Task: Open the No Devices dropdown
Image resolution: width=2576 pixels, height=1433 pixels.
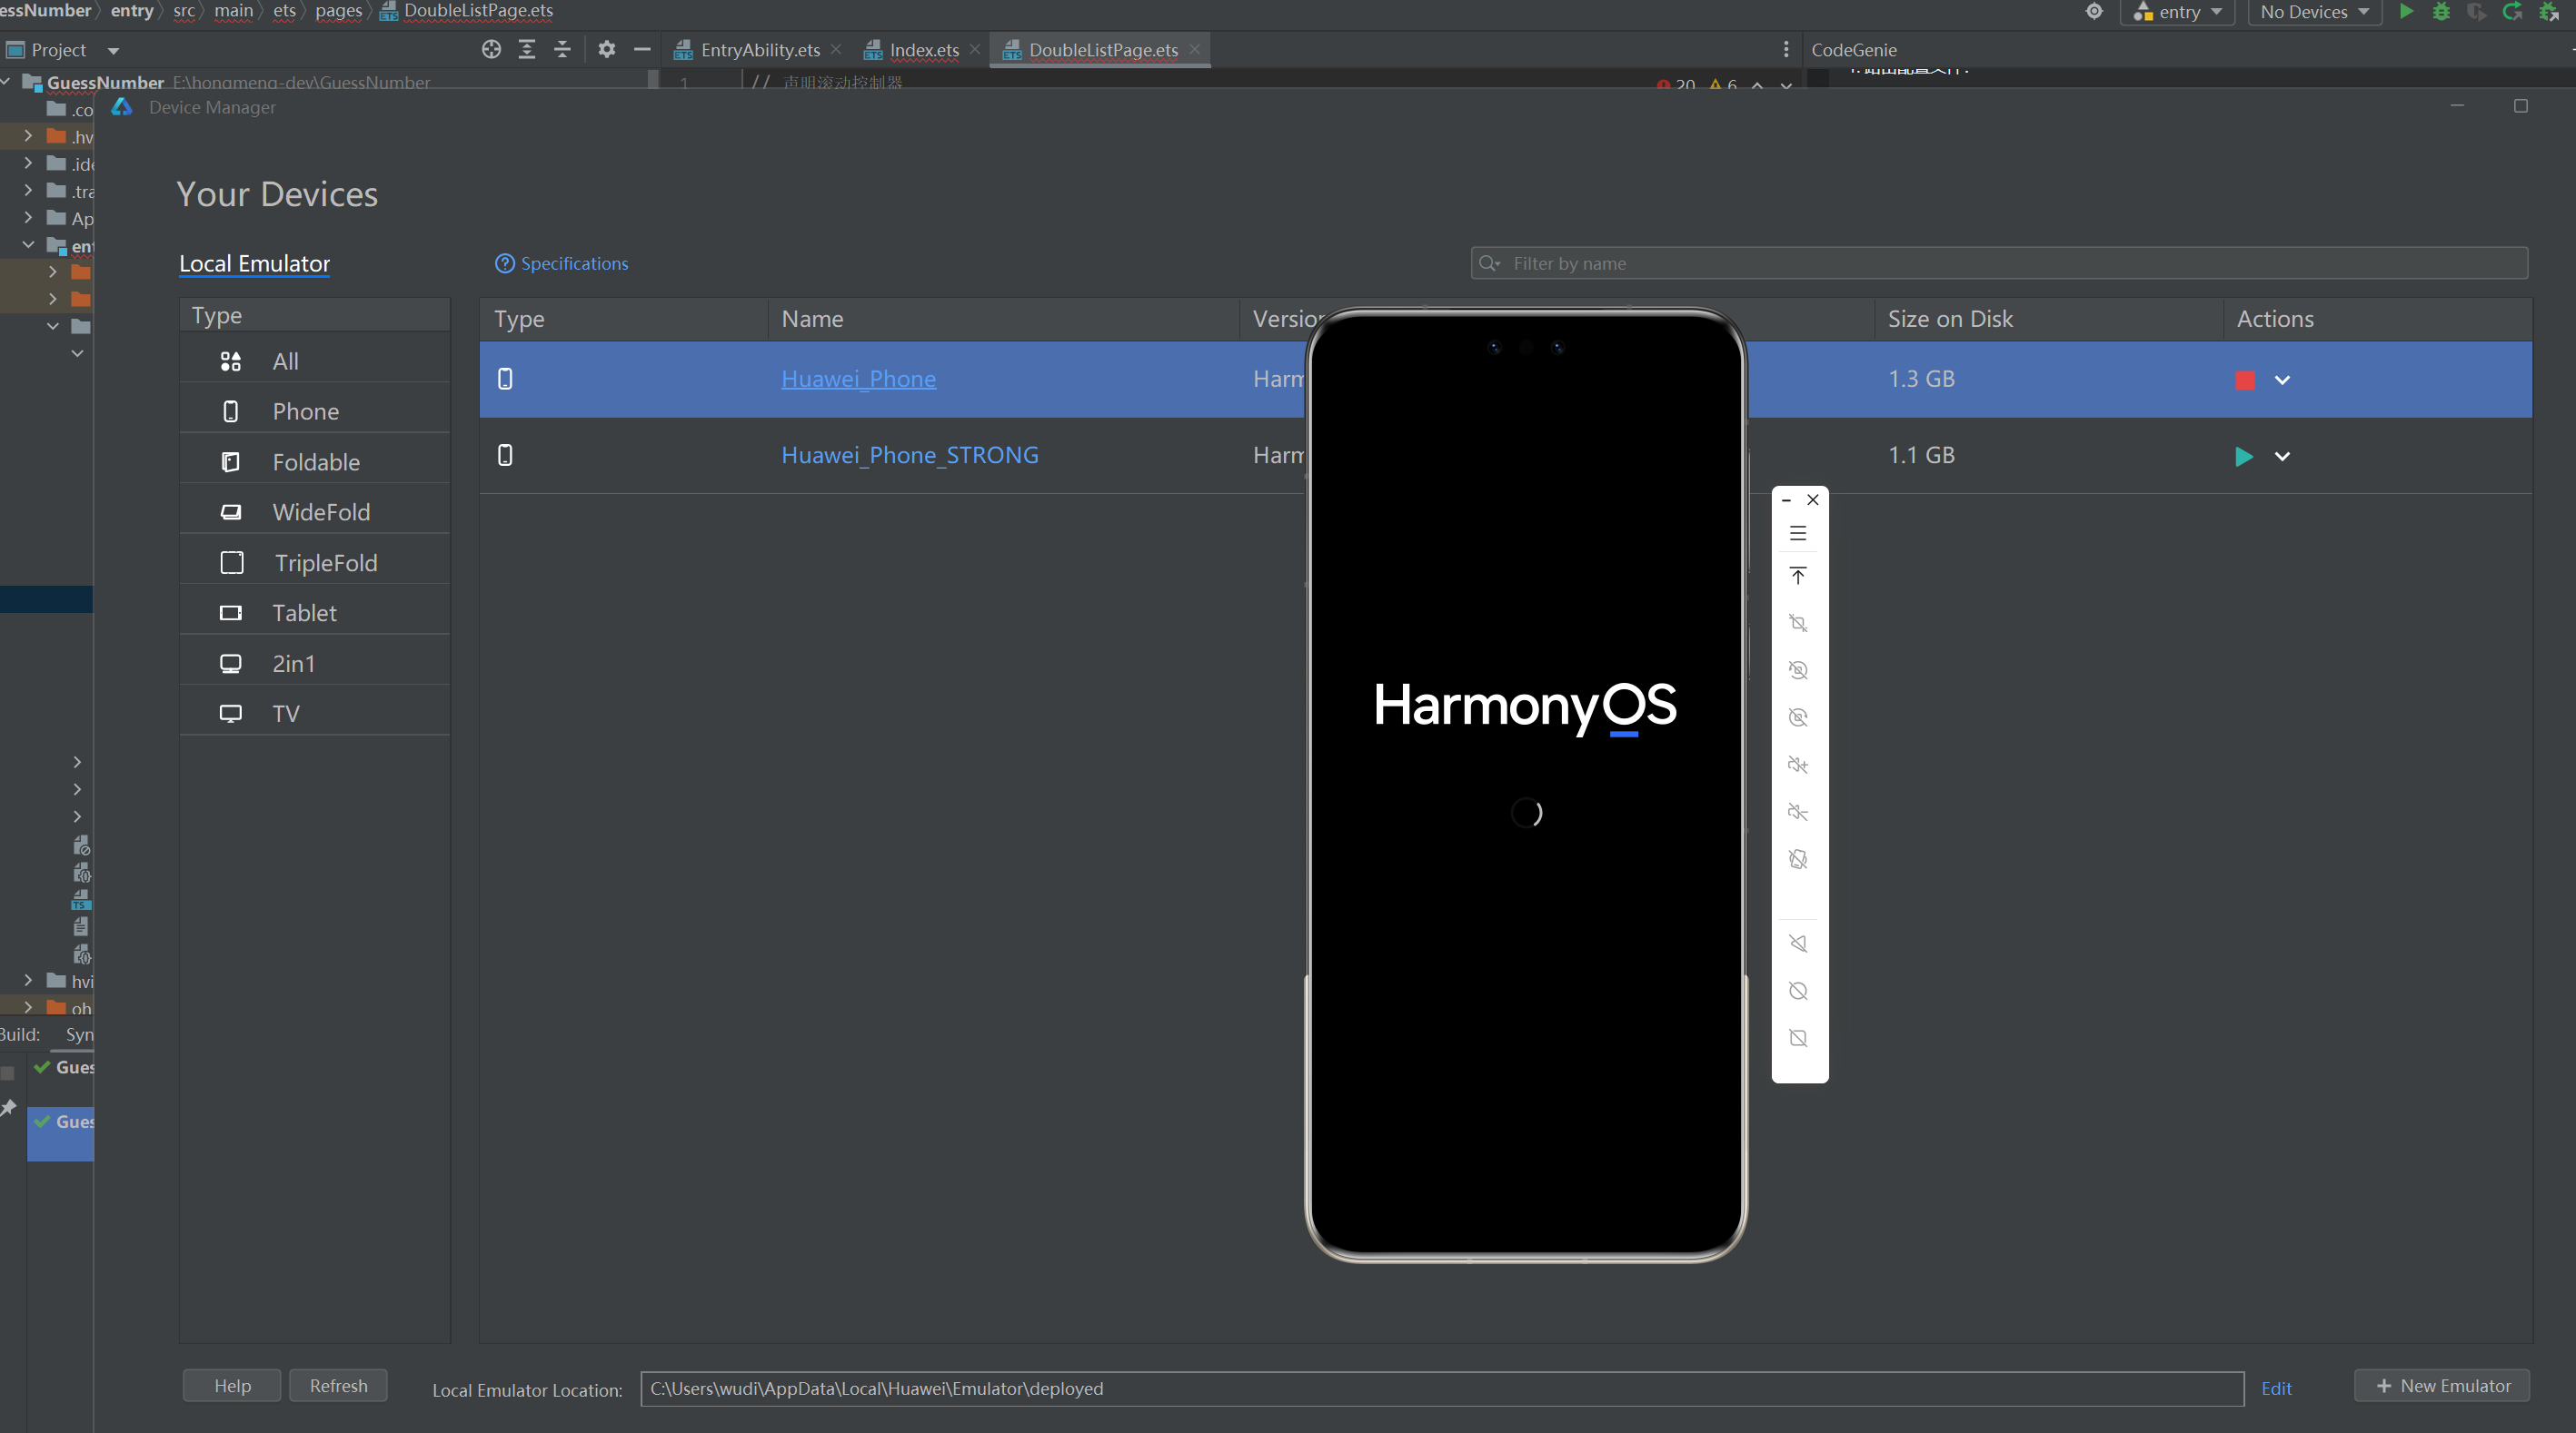Action: click(2313, 12)
